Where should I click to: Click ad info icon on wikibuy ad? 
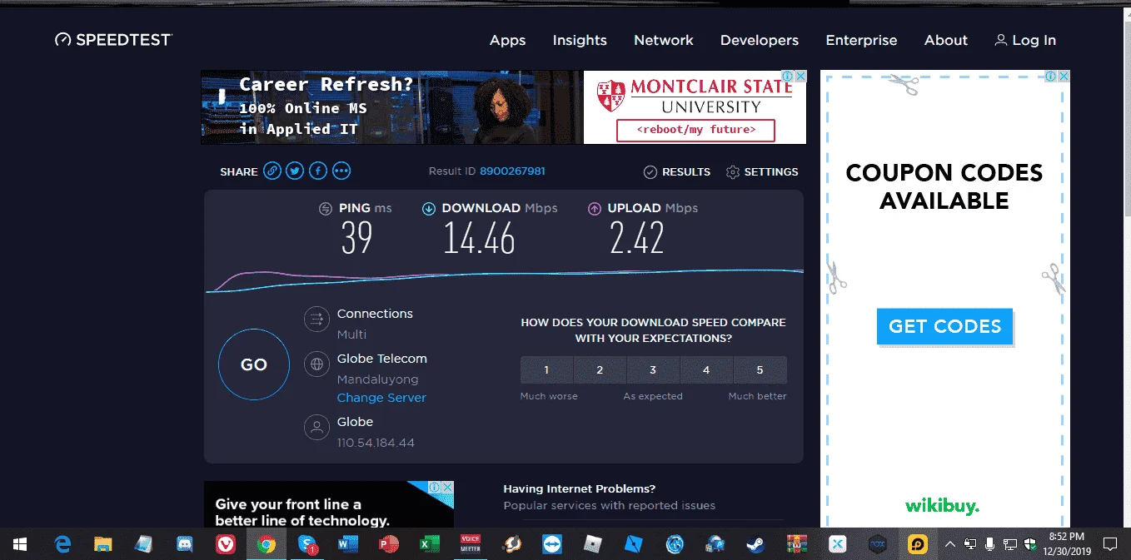coord(1052,77)
